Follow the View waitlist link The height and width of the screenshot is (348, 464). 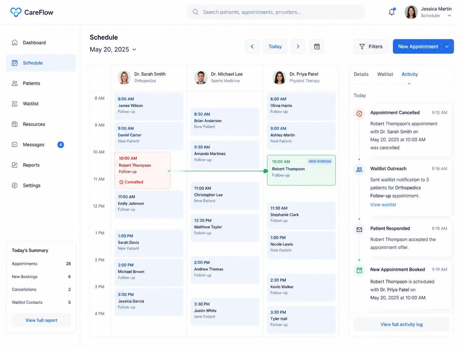(383, 205)
